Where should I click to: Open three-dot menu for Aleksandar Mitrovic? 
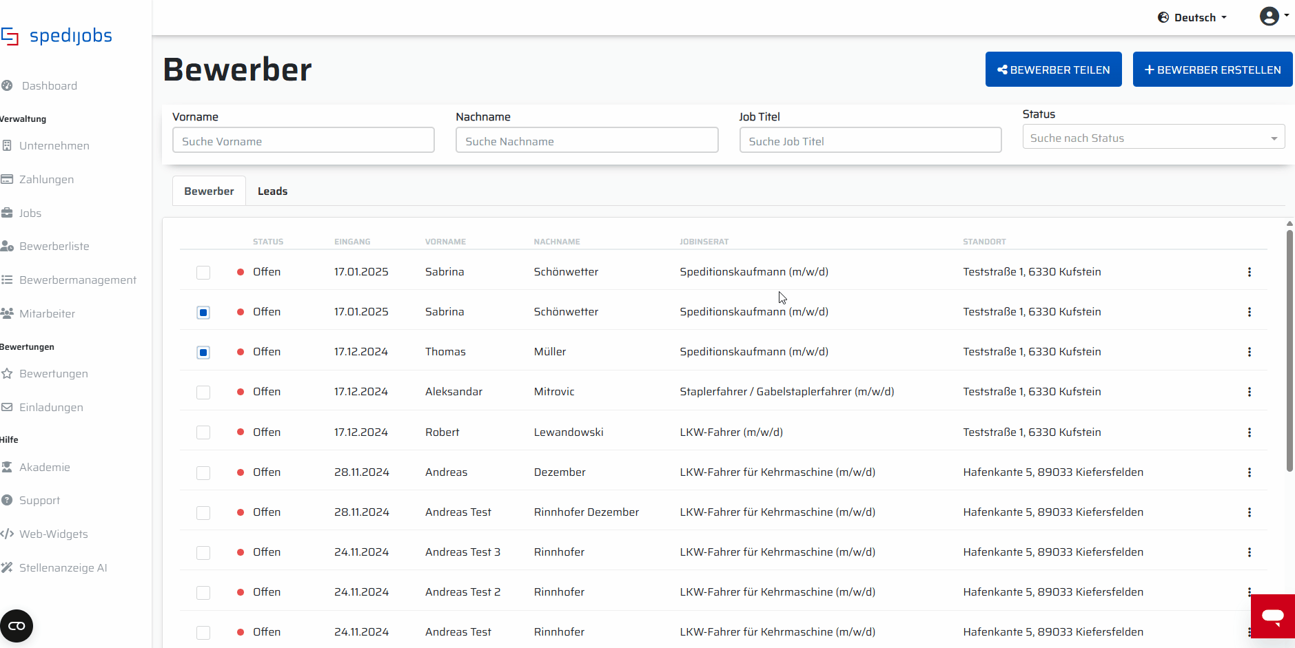pos(1249,392)
